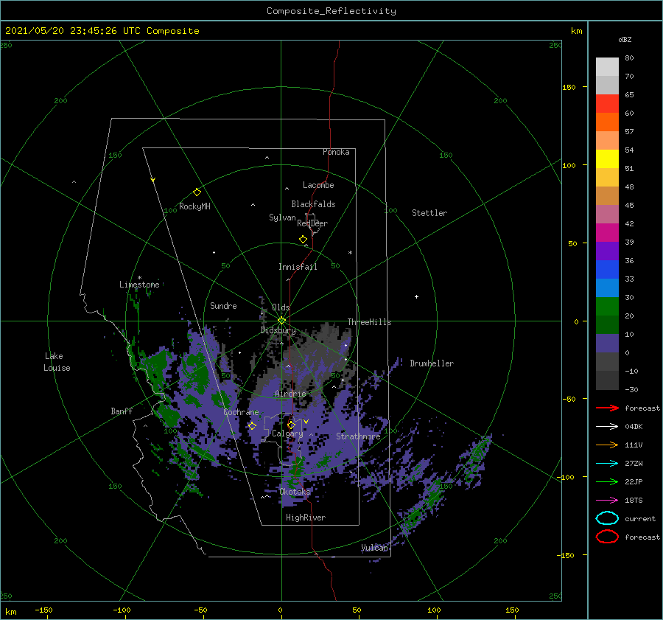The image size is (663, 620).
Task: Click the Didsbury label
Action: (278, 330)
